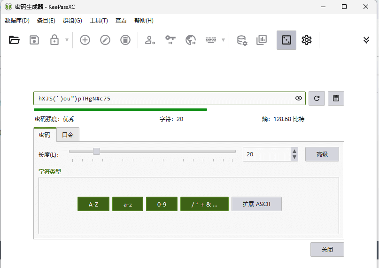Screen dimensions: 379x268
Task: Toggle the password generator dice icon
Action: (286, 40)
